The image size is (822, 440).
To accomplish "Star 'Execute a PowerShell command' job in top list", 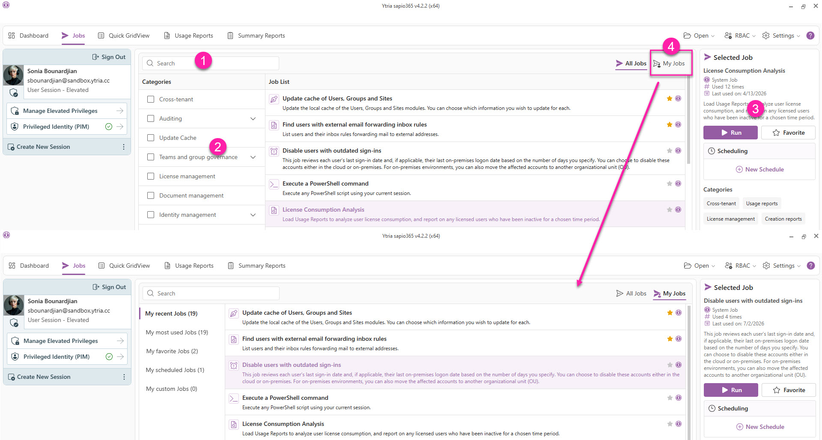I will pyautogui.click(x=669, y=183).
